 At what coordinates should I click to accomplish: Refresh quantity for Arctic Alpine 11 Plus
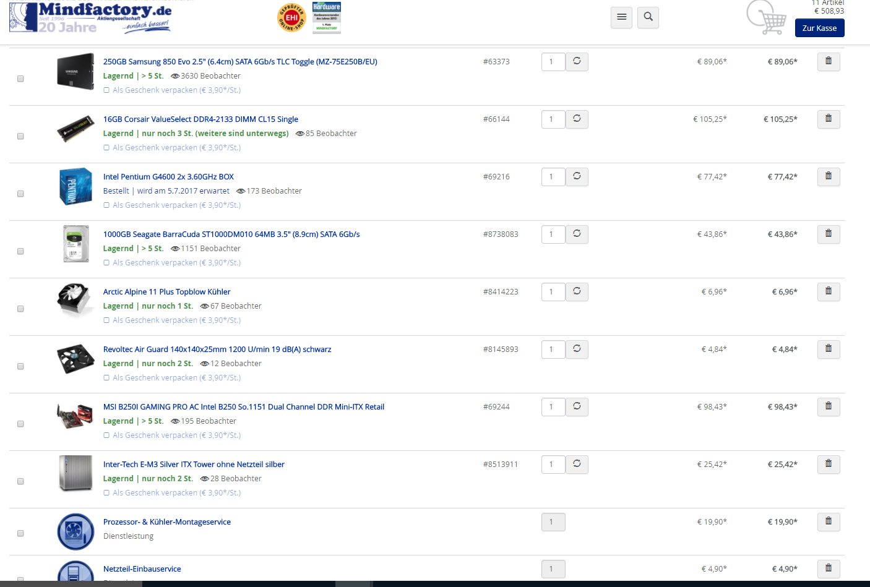coord(577,291)
